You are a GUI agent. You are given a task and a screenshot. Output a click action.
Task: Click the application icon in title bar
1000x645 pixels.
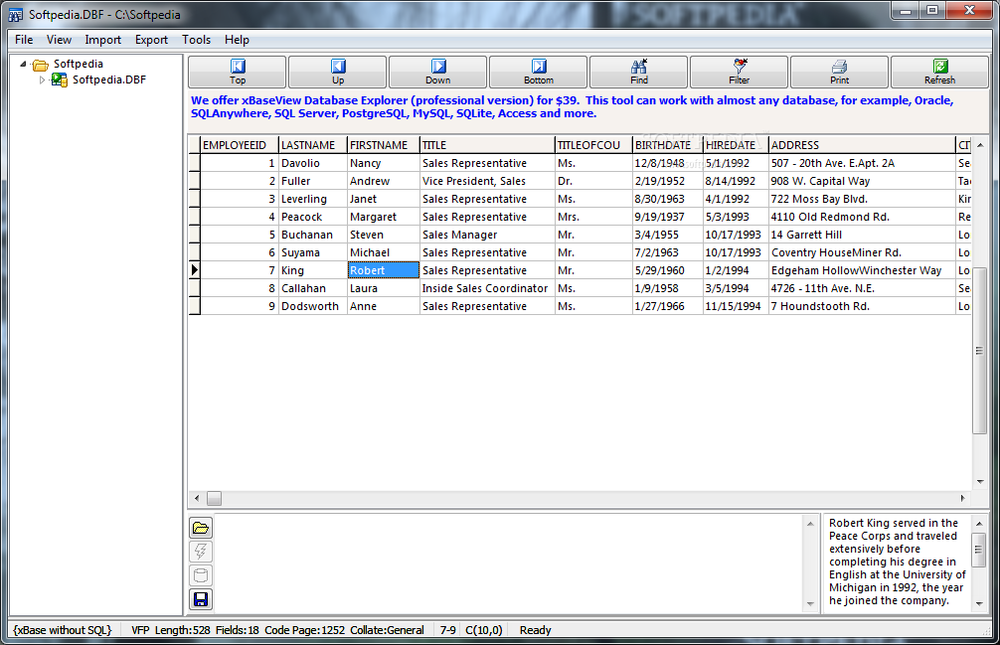click(x=15, y=15)
